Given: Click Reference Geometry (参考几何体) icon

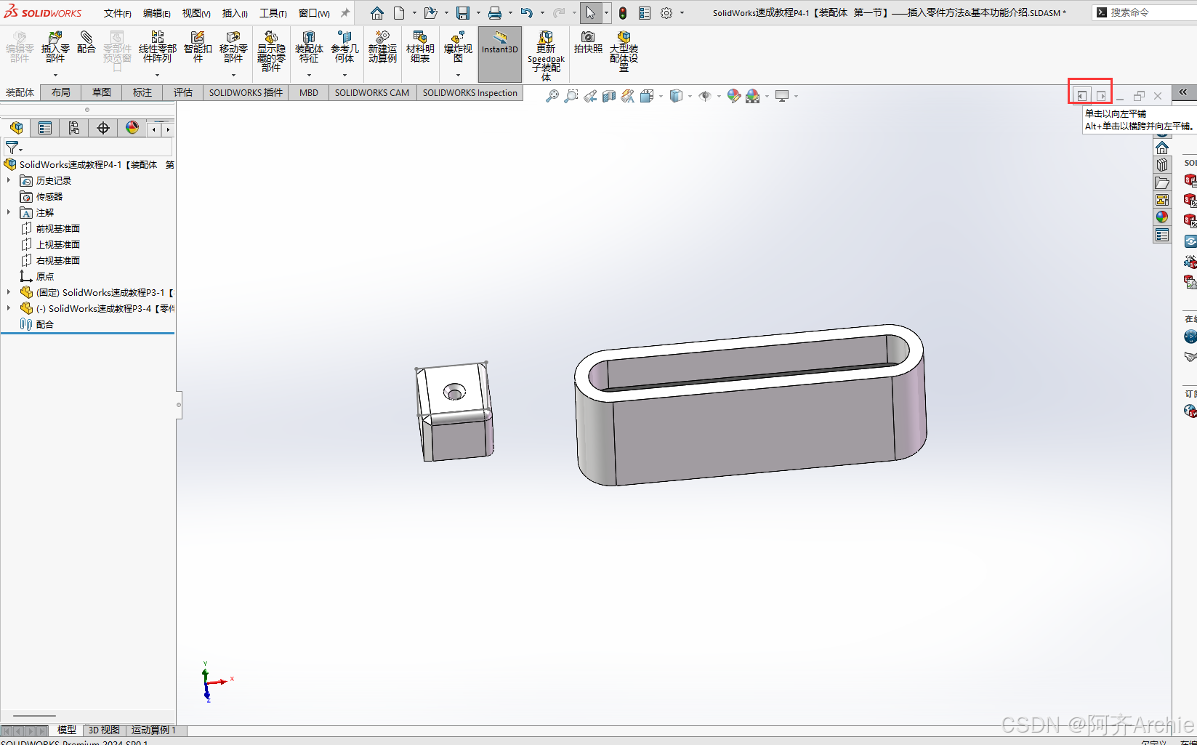Looking at the screenshot, I should (x=344, y=47).
